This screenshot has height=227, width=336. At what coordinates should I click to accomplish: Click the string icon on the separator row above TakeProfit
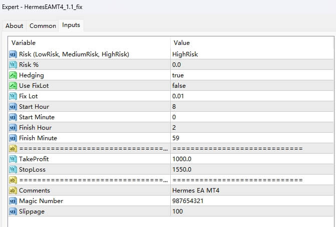(x=13, y=149)
